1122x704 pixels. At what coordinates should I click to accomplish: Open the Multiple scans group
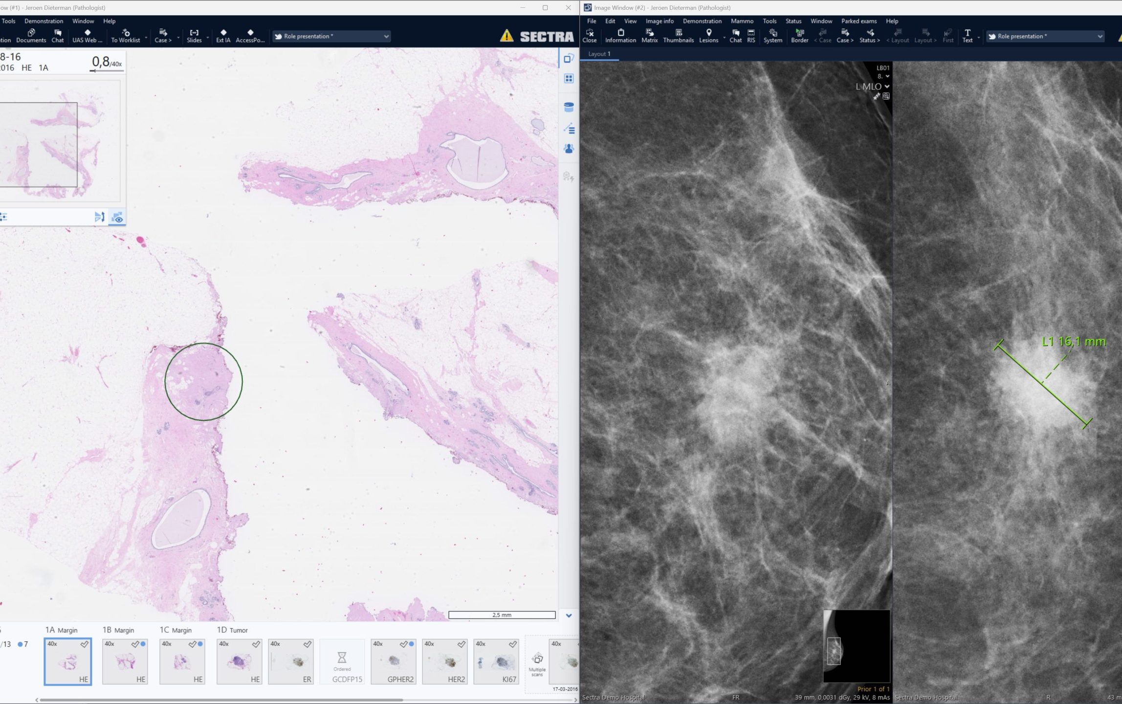(x=537, y=664)
